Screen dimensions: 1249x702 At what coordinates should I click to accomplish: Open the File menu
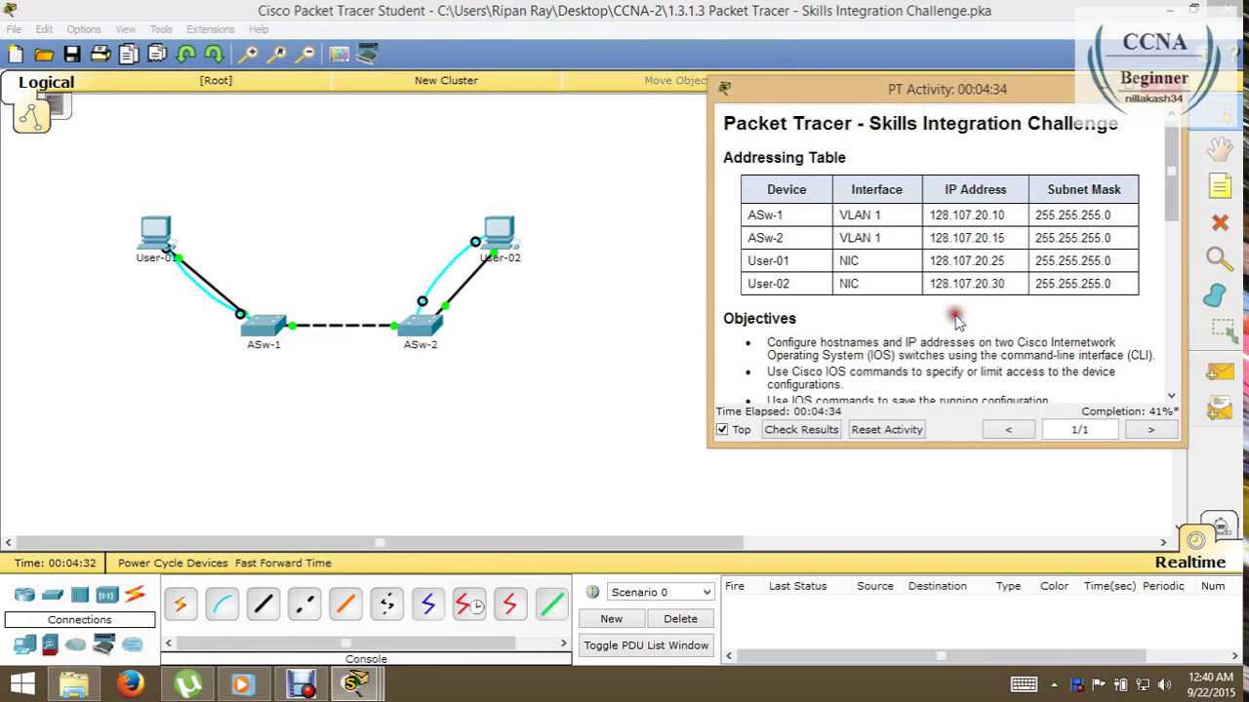14,29
